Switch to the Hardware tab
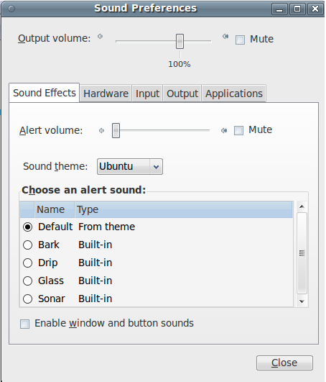 coord(106,94)
